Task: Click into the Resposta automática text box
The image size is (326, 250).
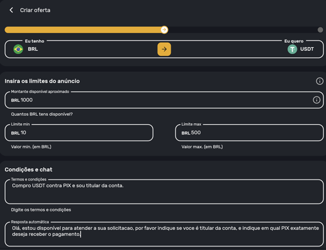Action: point(164,234)
